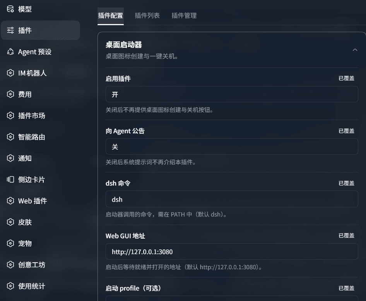
Task: Click the dsh 命令 label
Action: (118, 183)
